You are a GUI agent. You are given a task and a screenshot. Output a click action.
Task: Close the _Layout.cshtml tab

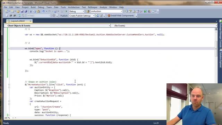click(x=31, y=21)
